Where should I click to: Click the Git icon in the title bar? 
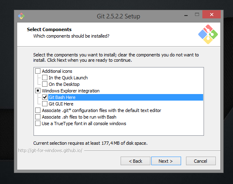point(21,16)
